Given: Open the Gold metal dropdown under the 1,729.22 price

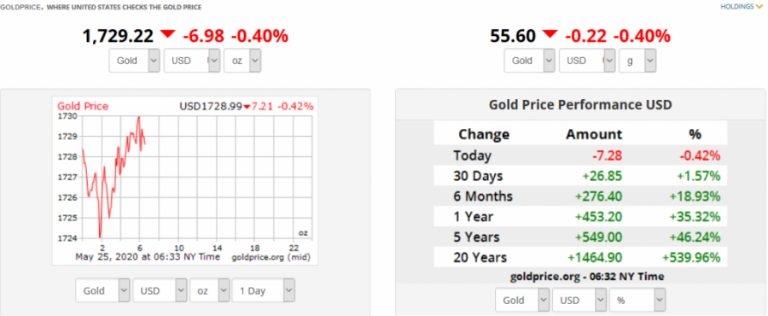Looking at the screenshot, I should 135,61.
